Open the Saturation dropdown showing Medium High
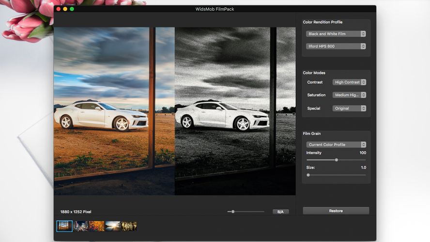 349,95
